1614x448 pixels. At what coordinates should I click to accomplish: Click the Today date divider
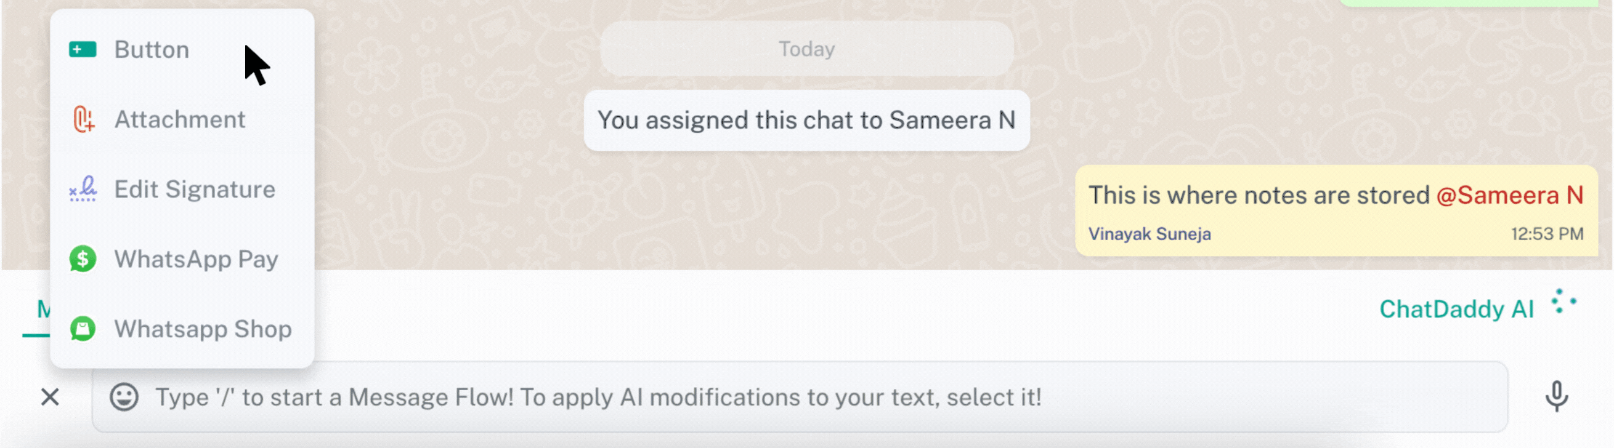tap(806, 48)
